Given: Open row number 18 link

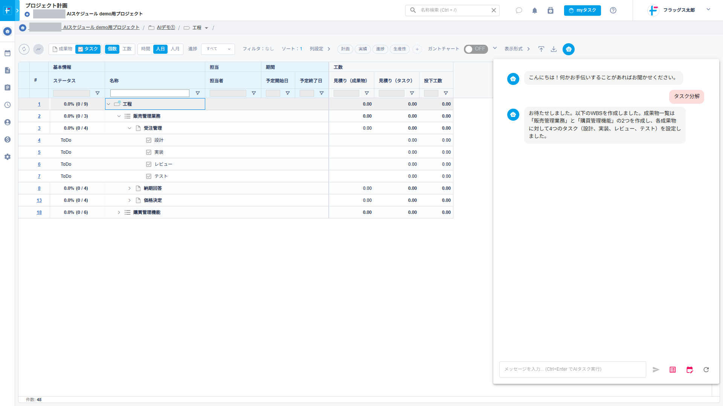Looking at the screenshot, I should click(39, 212).
